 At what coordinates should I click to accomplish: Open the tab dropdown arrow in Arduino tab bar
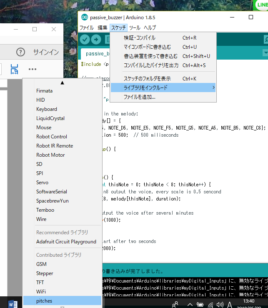(265, 53)
